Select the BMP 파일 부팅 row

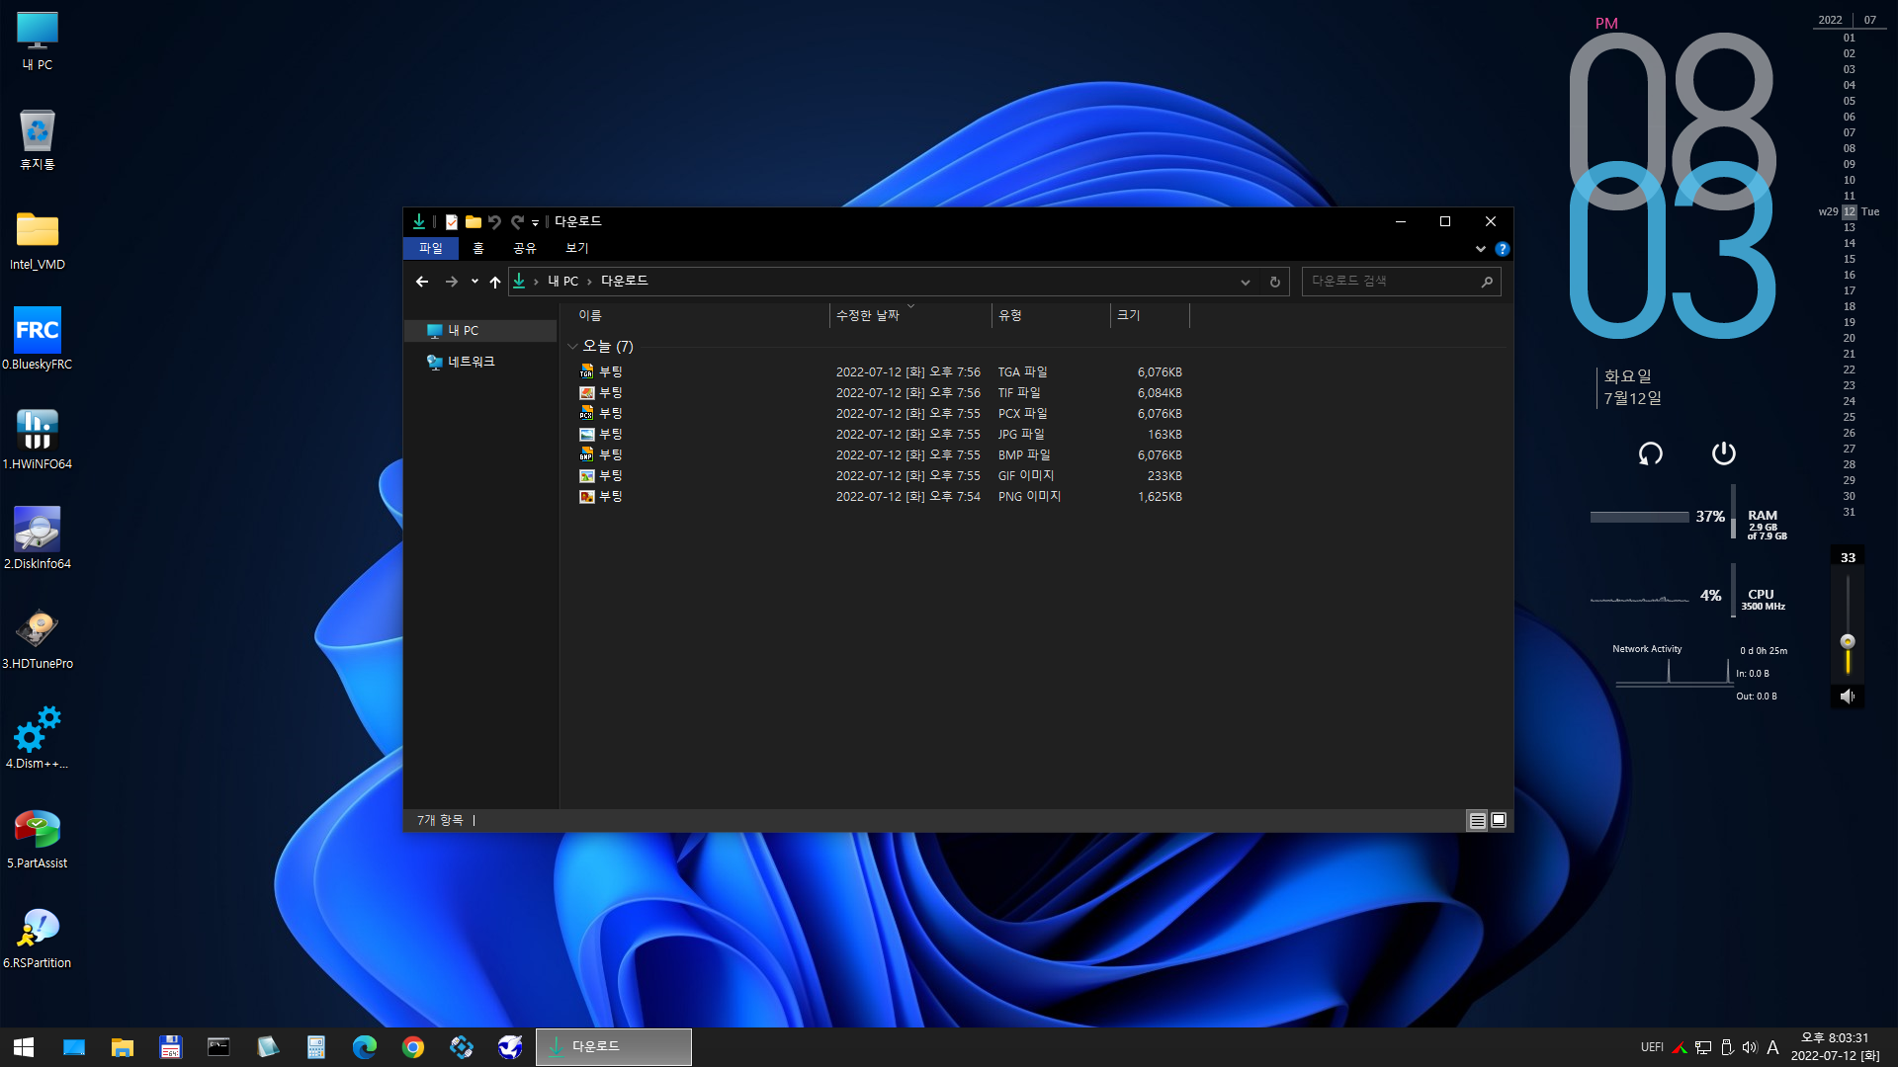tap(881, 455)
